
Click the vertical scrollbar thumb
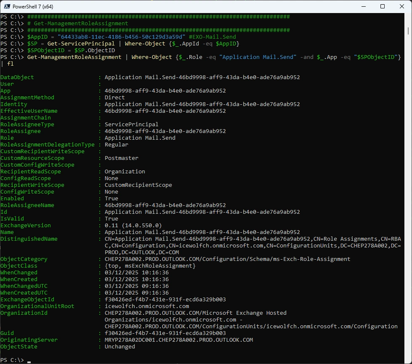click(409, 32)
